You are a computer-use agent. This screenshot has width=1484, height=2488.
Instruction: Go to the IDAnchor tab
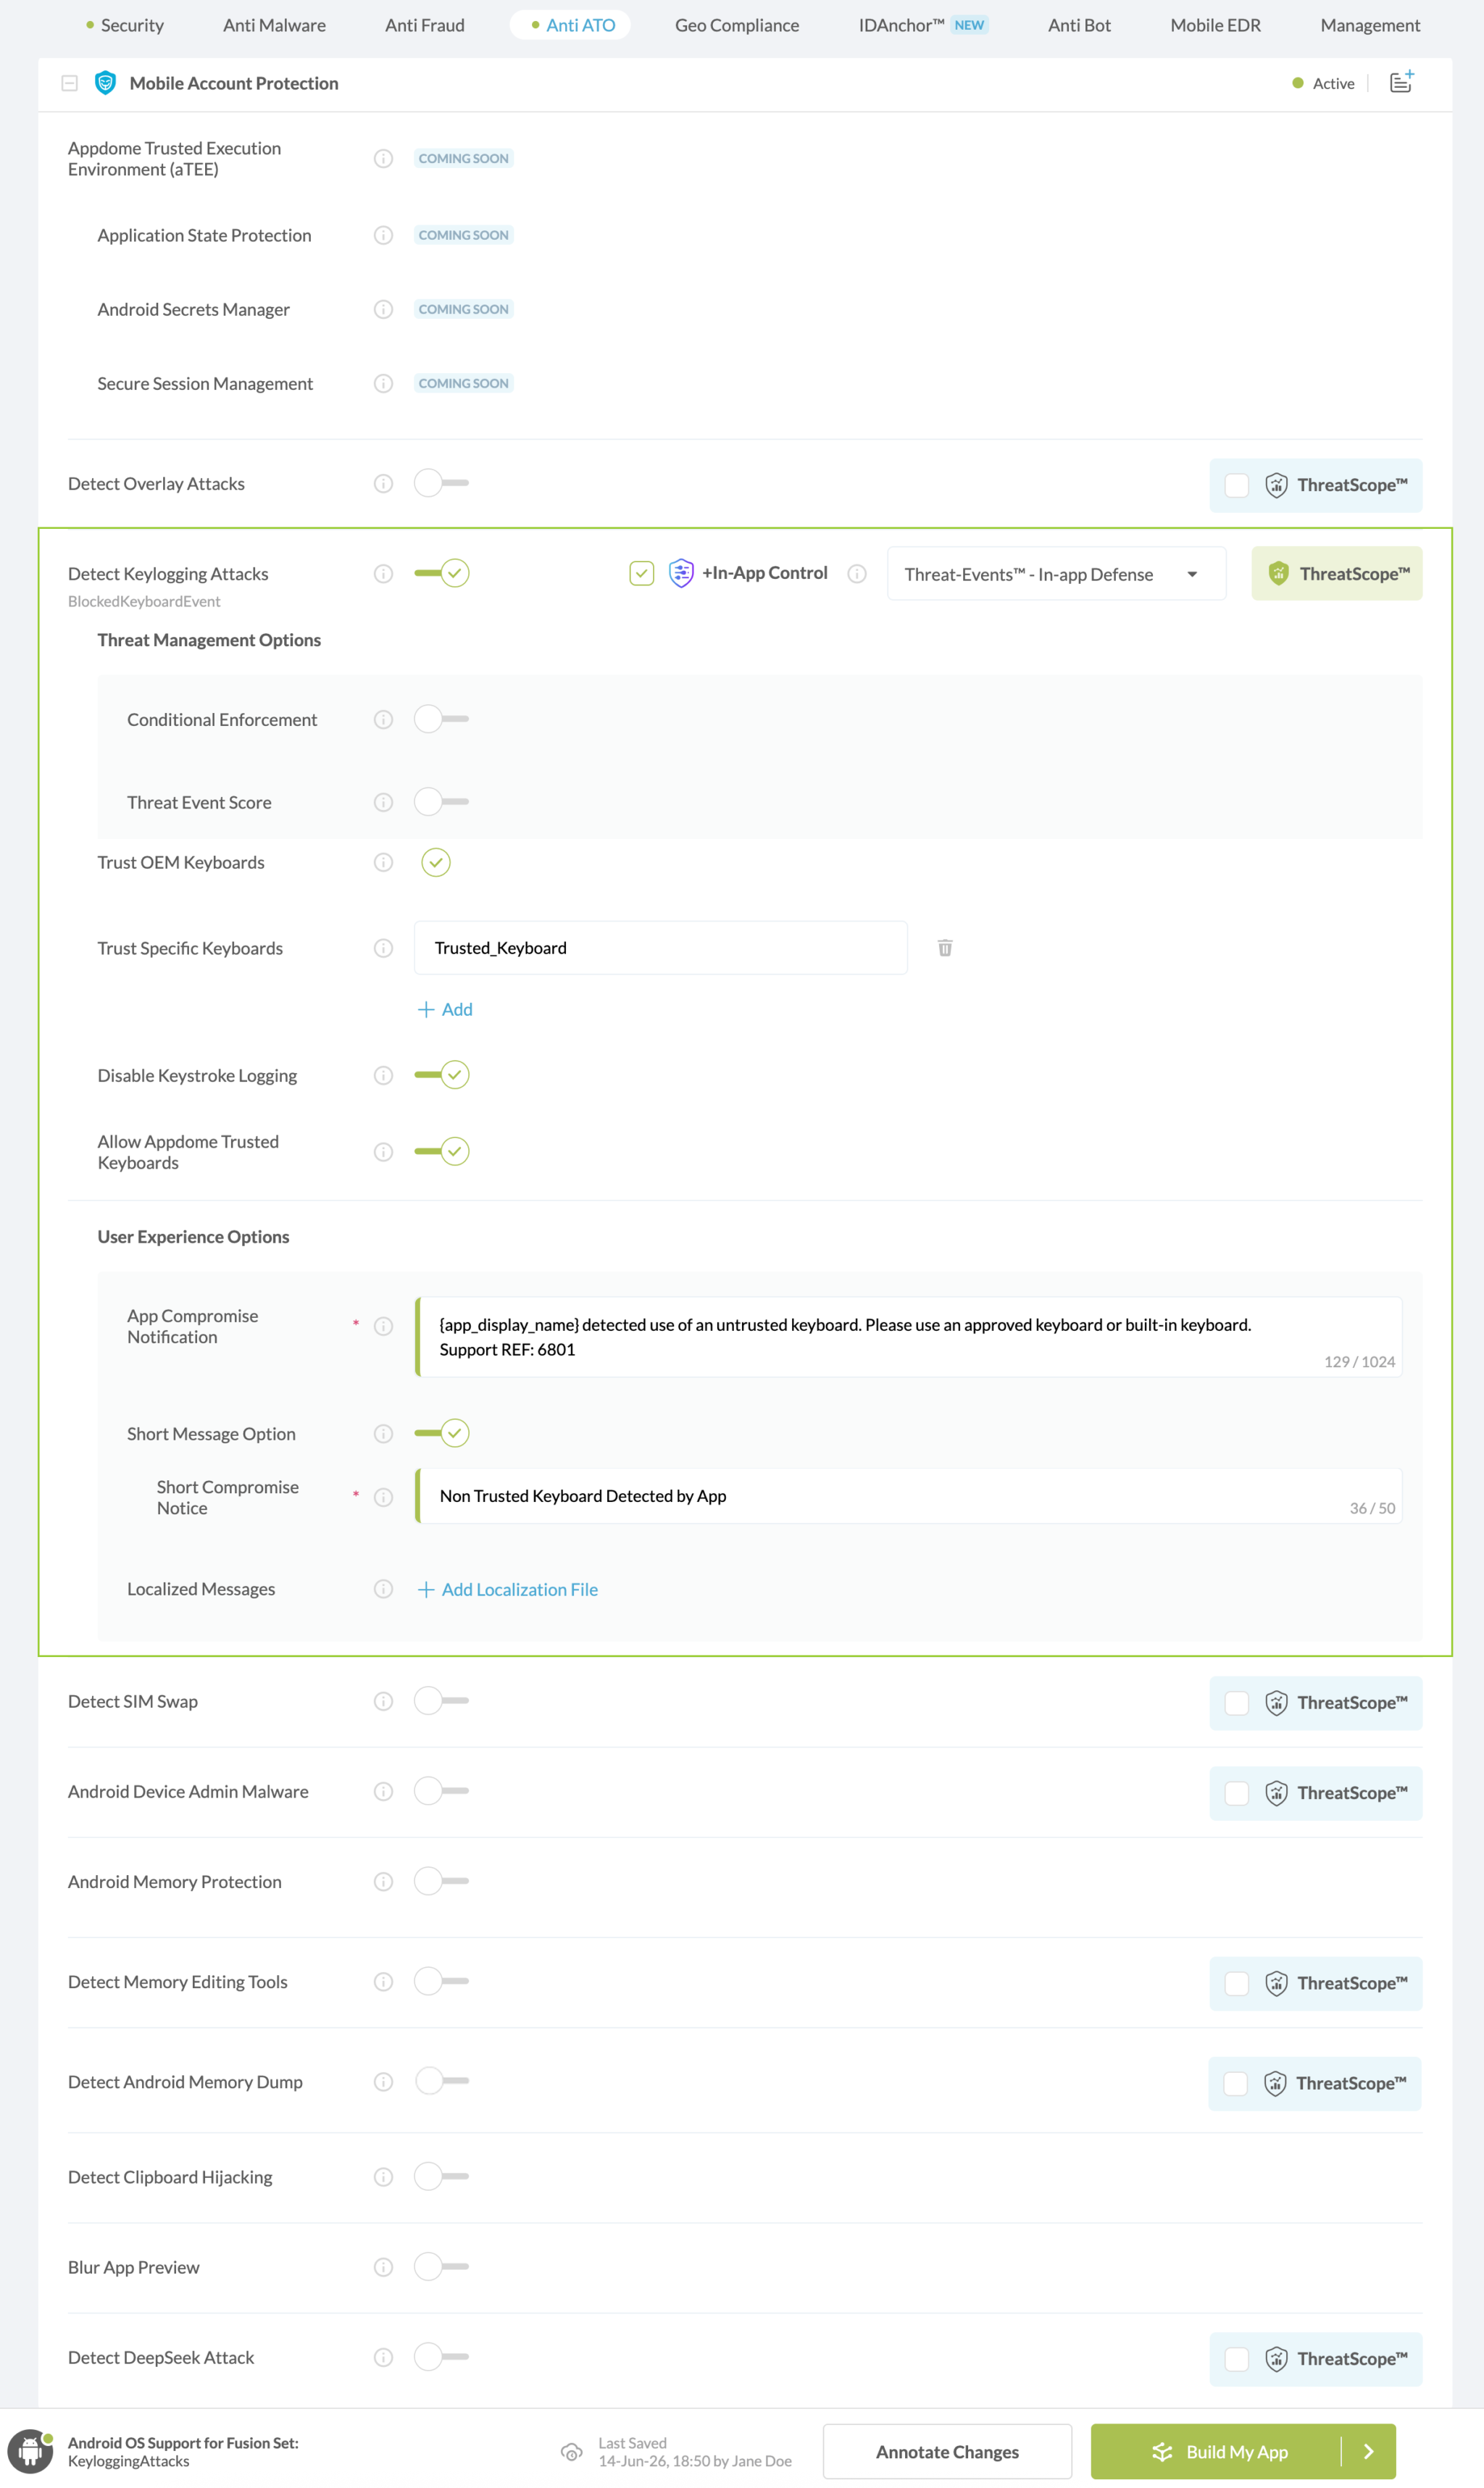point(923,25)
